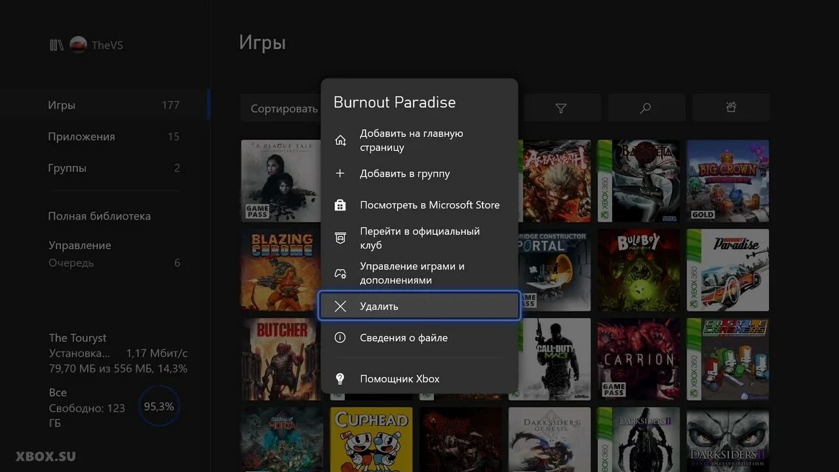Select Bulb Boy game tile

tap(638, 269)
